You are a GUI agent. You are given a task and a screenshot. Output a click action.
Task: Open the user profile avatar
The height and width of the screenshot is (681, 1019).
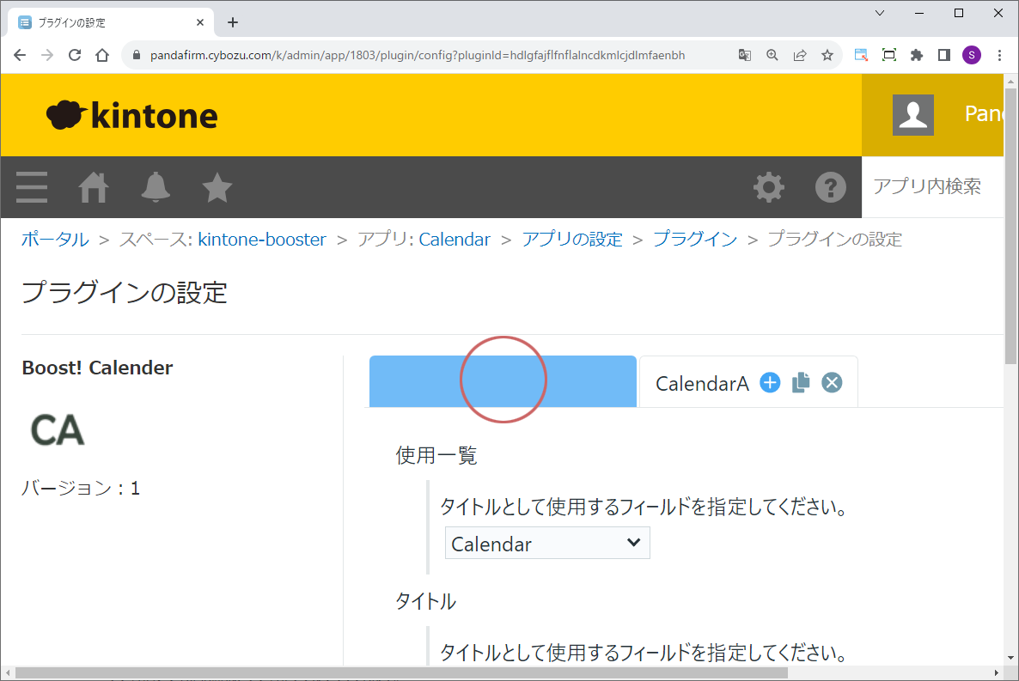click(x=912, y=115)
